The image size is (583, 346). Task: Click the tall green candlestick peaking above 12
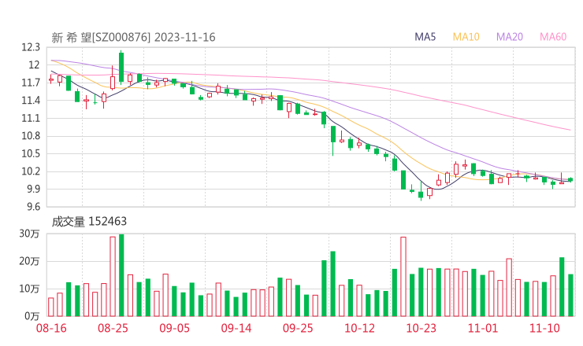tap(121, 67)
